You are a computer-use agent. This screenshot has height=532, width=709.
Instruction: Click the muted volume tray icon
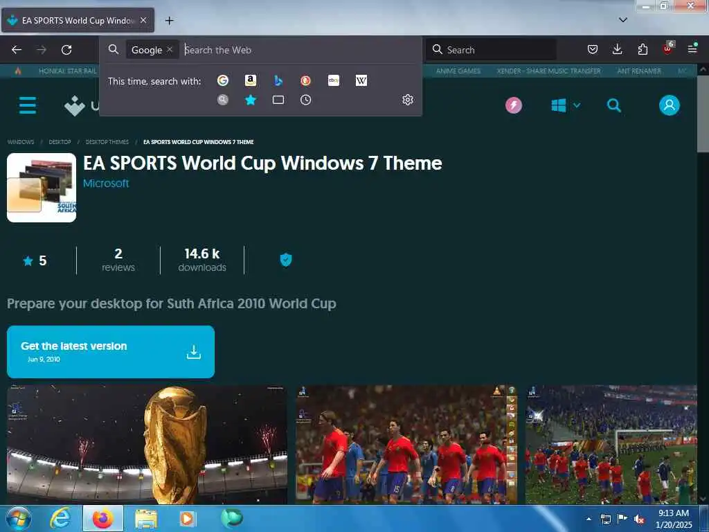point(639,520)
